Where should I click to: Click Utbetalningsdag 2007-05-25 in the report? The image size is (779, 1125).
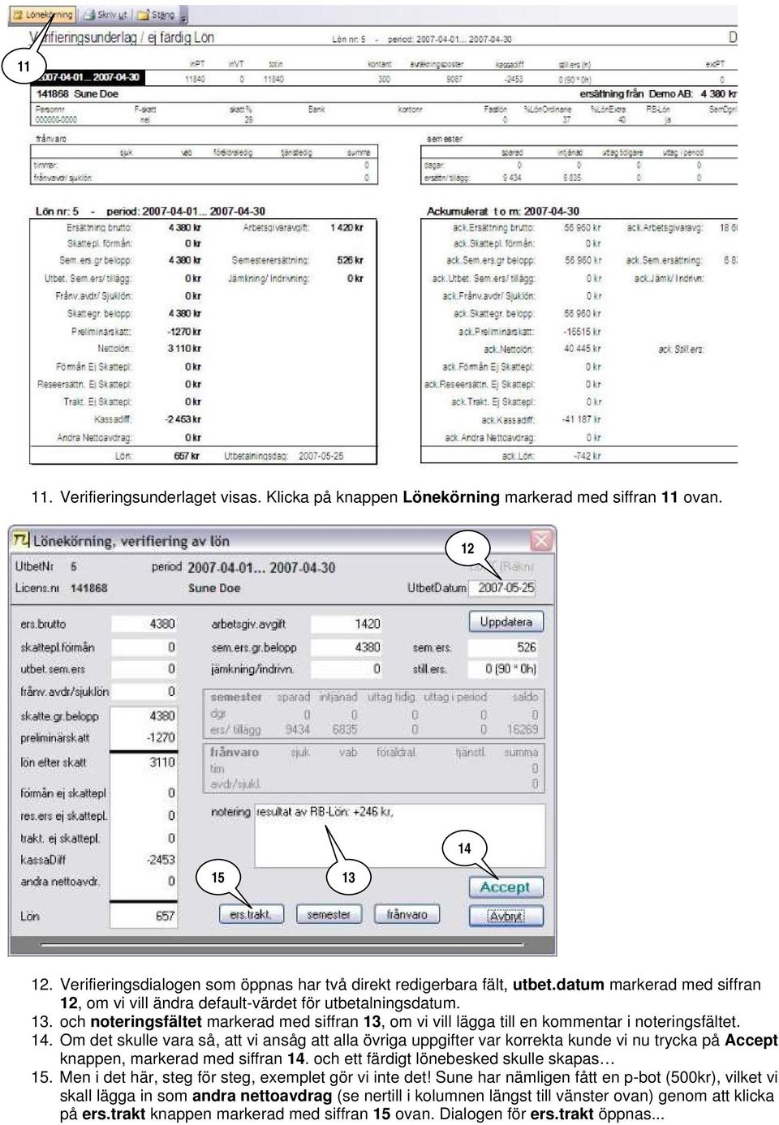(284, 456)
